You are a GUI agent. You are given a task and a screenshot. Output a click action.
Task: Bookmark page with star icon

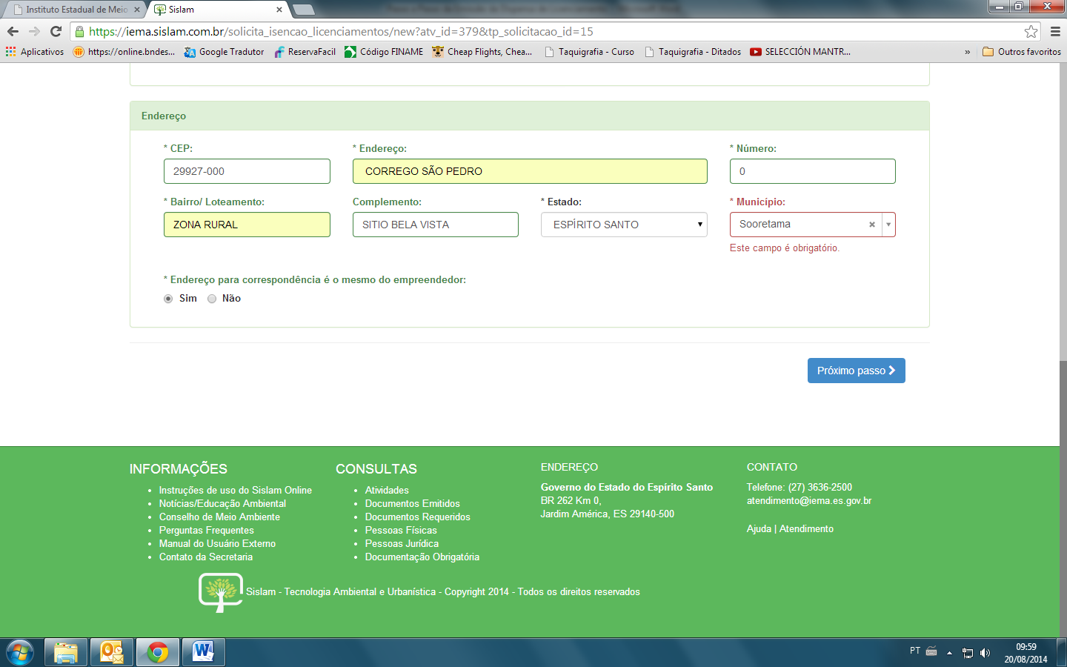tap(1031, 31)
